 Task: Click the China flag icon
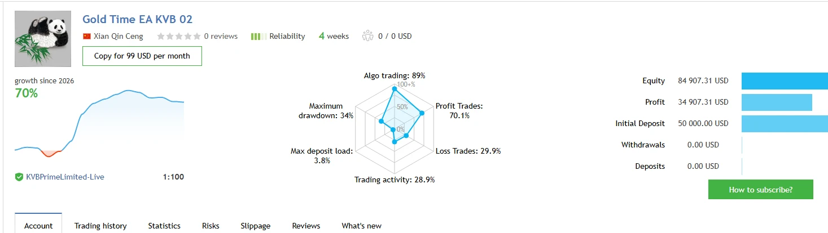point(87,36)
